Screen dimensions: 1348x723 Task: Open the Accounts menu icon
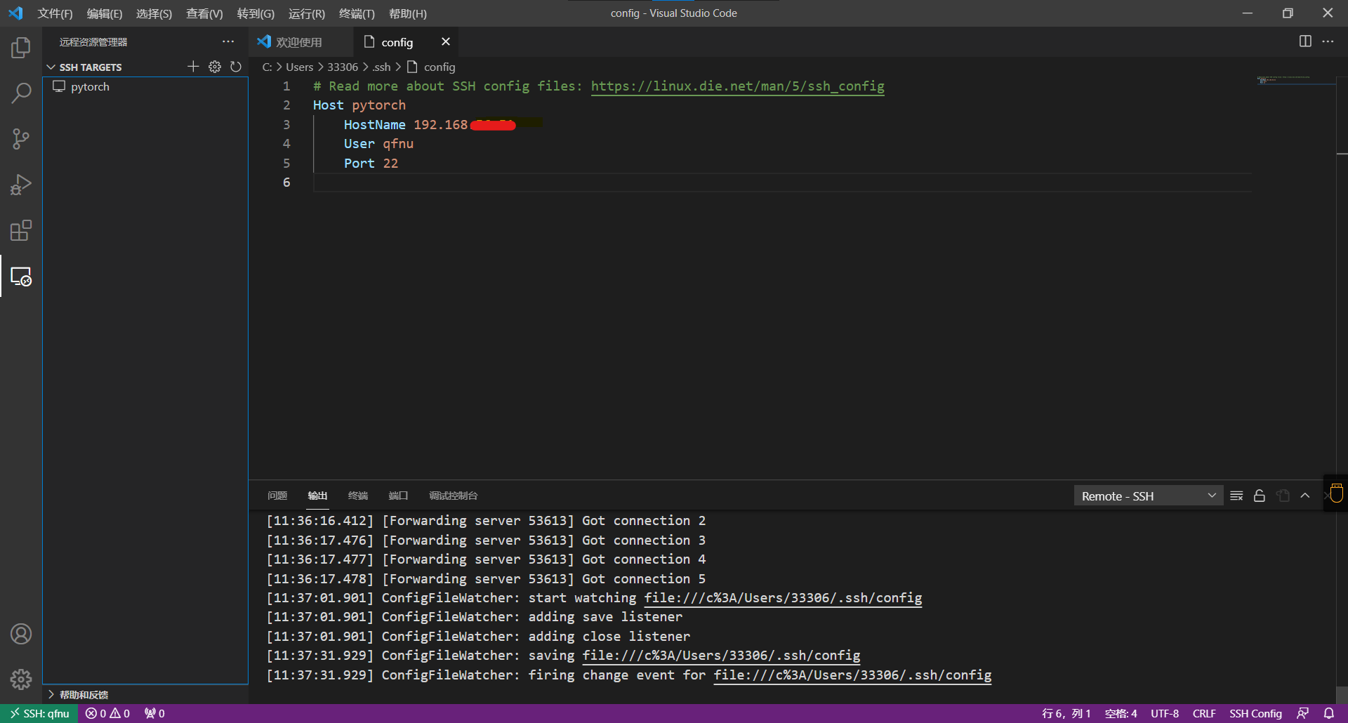pos(21,634)
